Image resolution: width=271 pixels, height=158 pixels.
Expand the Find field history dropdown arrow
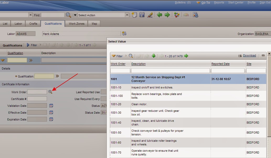[75, 15]
